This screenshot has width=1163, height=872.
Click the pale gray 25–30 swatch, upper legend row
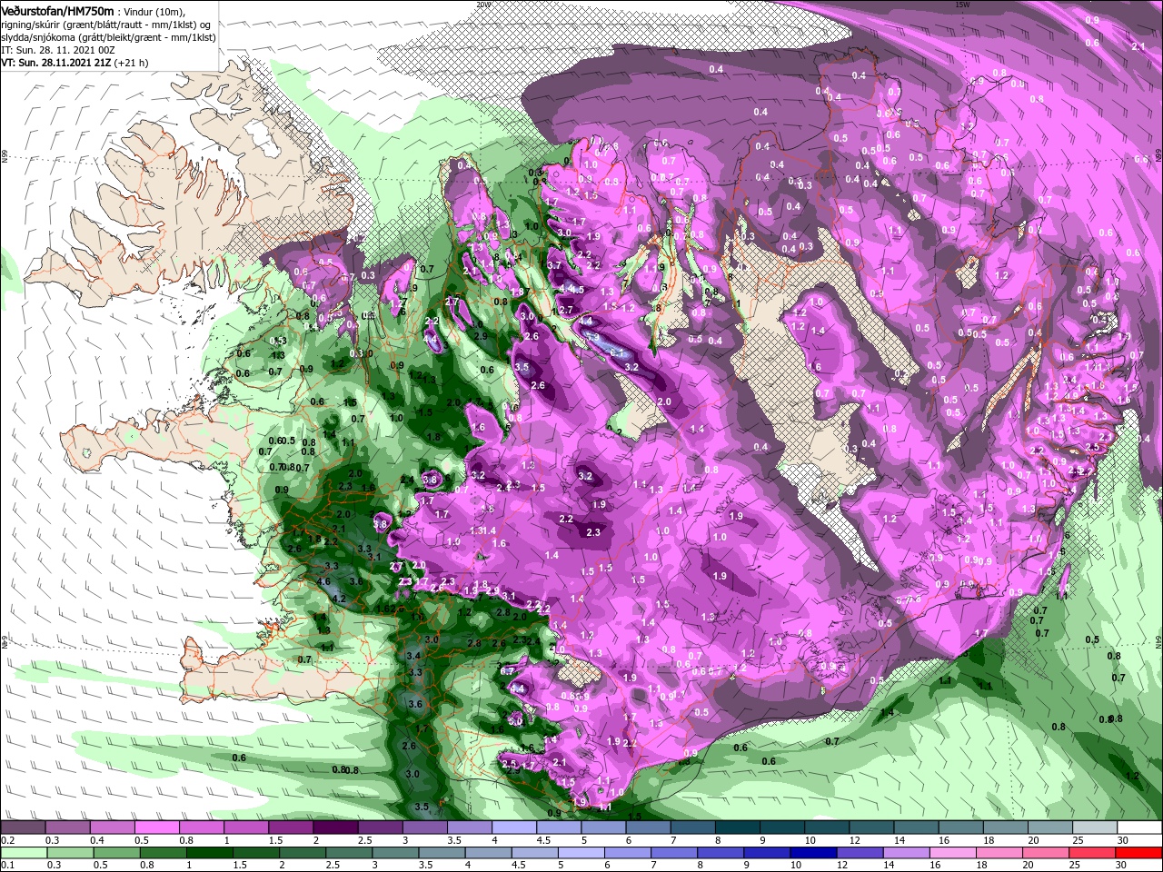coord(1095,828)
